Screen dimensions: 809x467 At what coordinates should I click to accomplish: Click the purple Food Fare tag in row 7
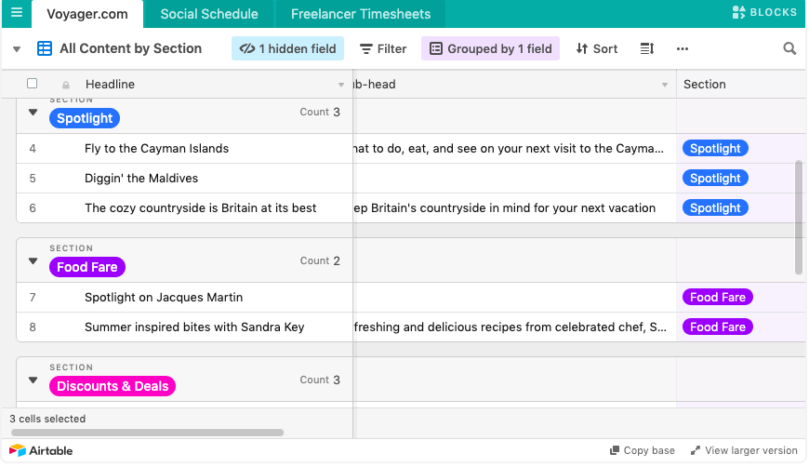coord(717,298)
